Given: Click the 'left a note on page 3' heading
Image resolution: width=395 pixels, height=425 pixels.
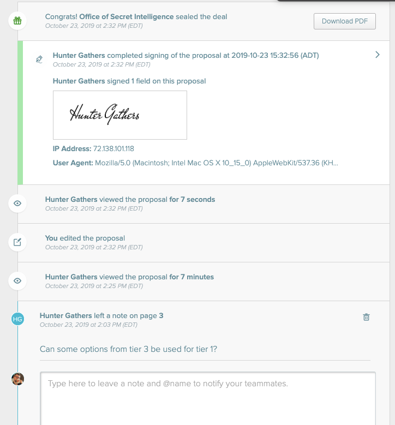Looking at the screenshot, I should [x=101, y=315].
